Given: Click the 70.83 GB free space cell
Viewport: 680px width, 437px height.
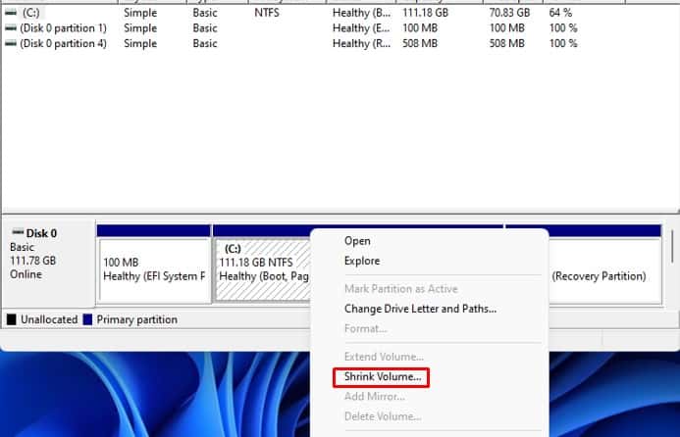Looking at the screenshot, I should click(x=509, y=13).
